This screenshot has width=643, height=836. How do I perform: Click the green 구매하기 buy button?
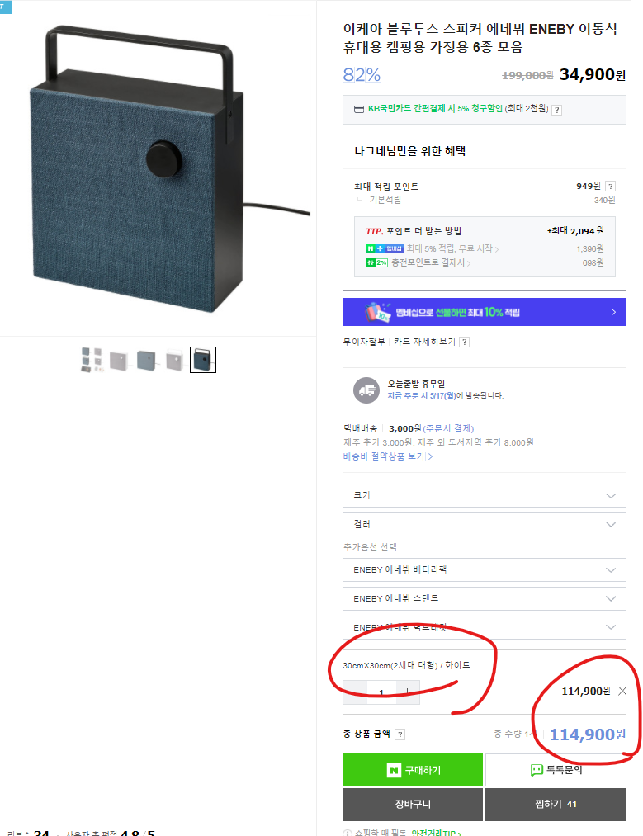(x=413, y=770)
